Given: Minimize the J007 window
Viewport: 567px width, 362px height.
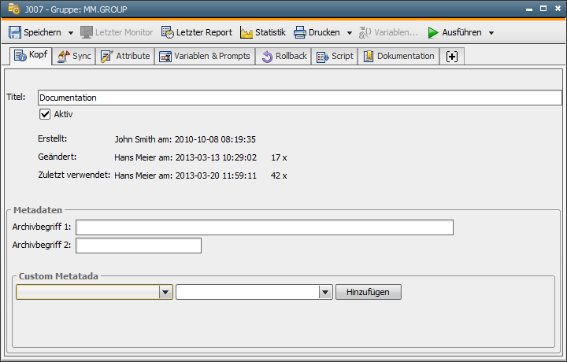Looking at the screenshot, I should click(x=529, y=9).
